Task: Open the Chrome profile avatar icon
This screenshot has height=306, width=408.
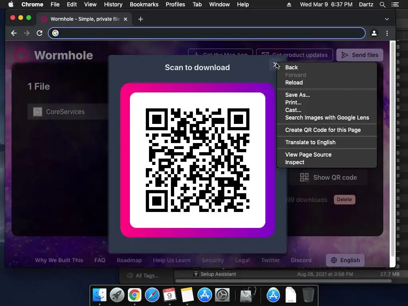Action: click(x=374, y=33)
